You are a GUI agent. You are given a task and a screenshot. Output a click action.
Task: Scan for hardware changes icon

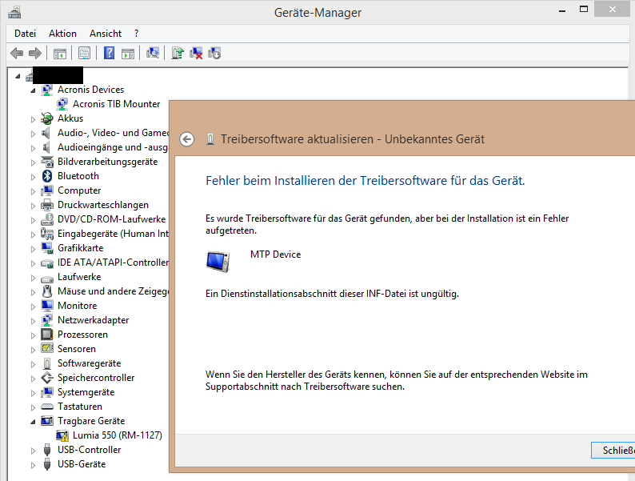point(152,53)
